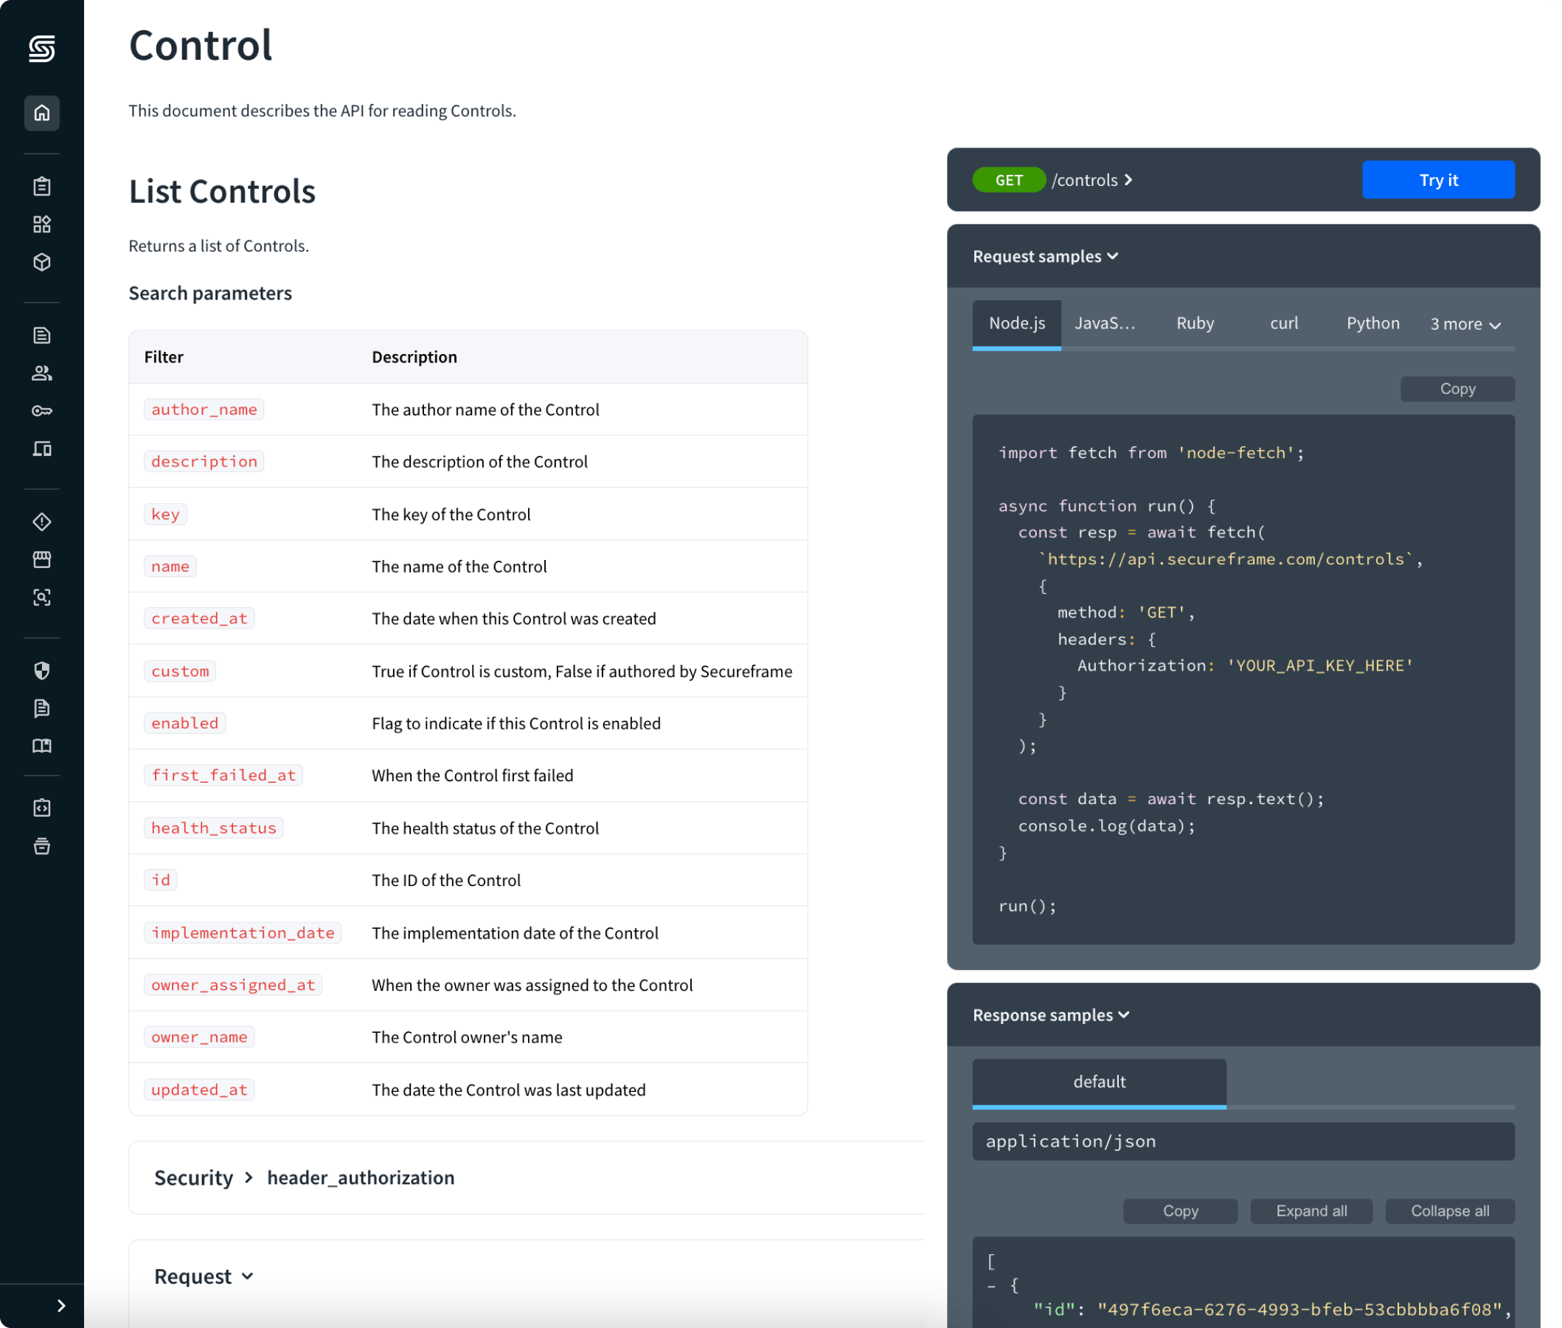Click the cube package icon in sidebar
1562x1328 pixels.
(x=42, y=262)
